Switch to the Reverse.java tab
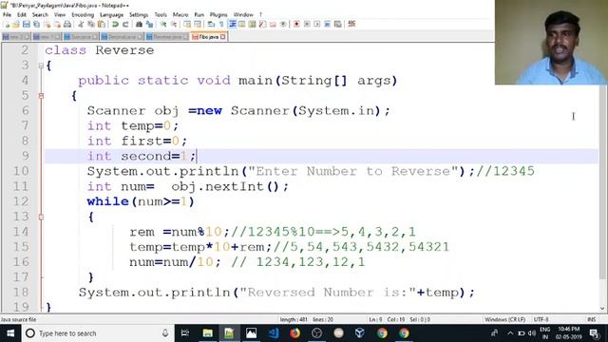 [167, 37]
